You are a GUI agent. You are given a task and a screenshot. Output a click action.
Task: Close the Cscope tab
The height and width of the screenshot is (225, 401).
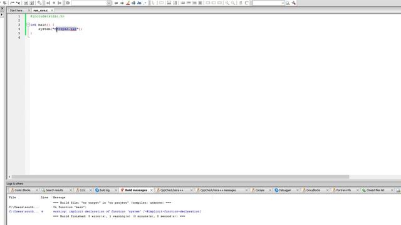(x=270, y=190)
